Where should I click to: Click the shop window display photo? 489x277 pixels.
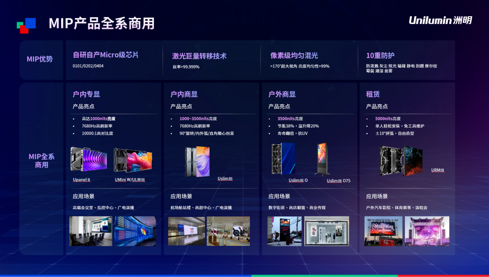click(x=326, y=231)
